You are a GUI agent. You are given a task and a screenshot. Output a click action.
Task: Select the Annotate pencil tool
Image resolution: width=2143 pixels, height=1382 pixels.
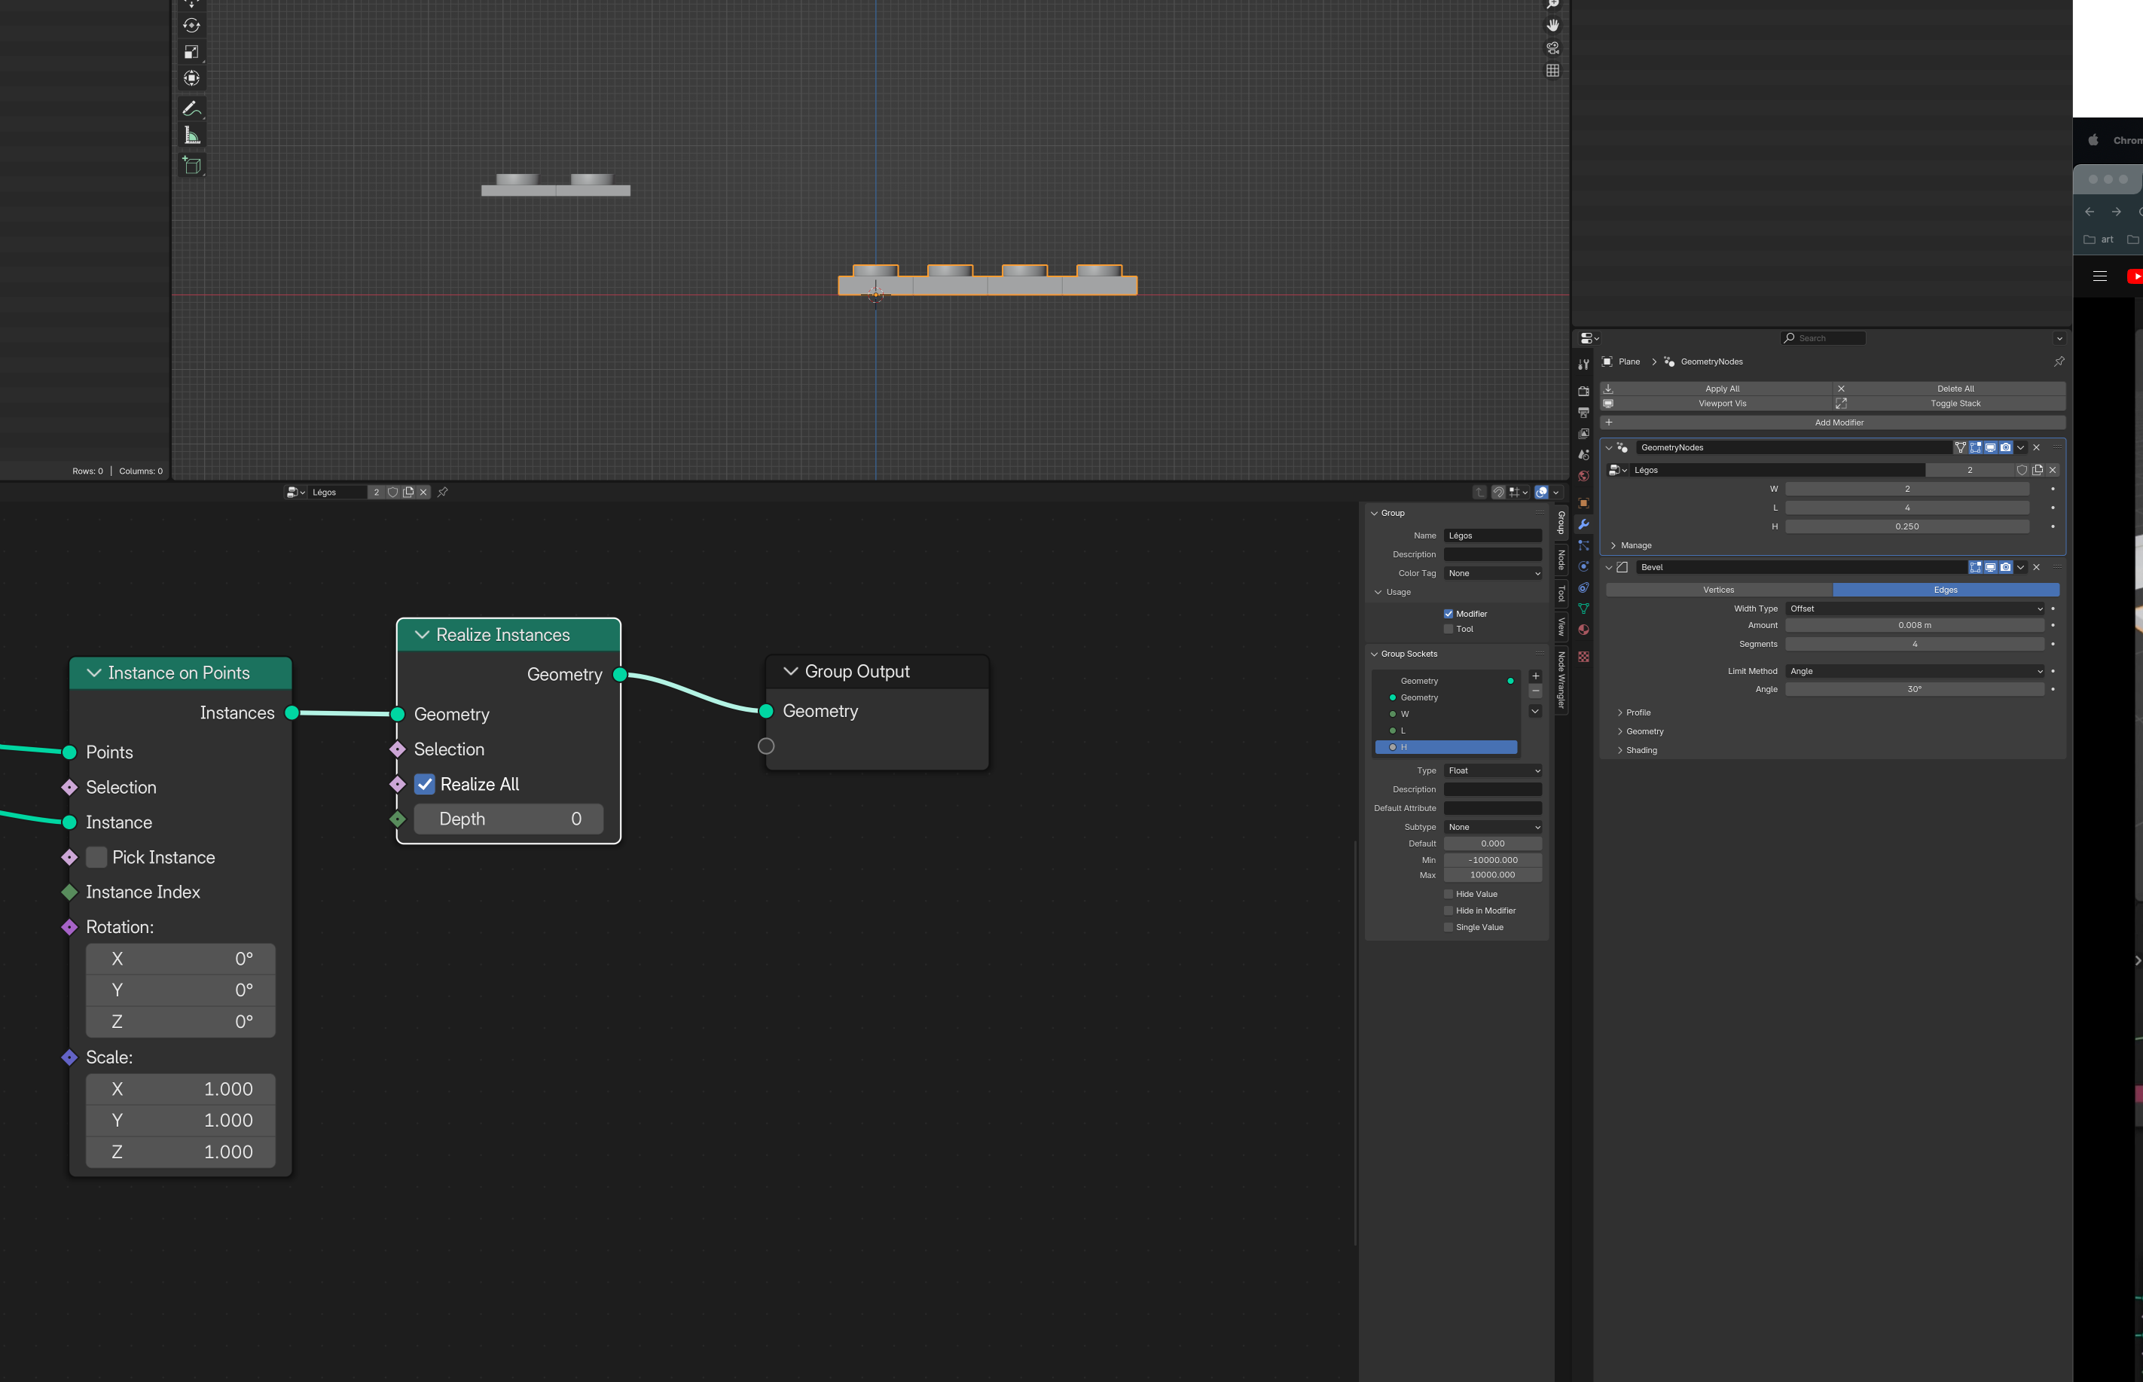[x=191, y=108]
